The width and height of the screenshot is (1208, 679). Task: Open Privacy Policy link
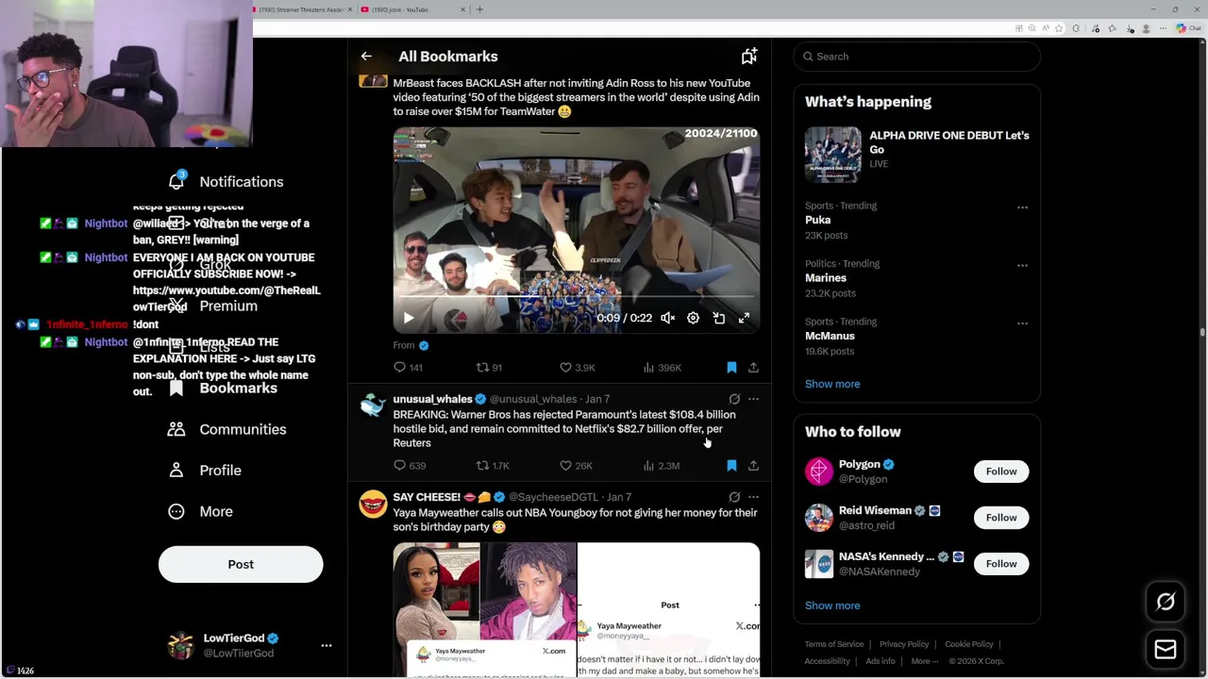(904, 644)
